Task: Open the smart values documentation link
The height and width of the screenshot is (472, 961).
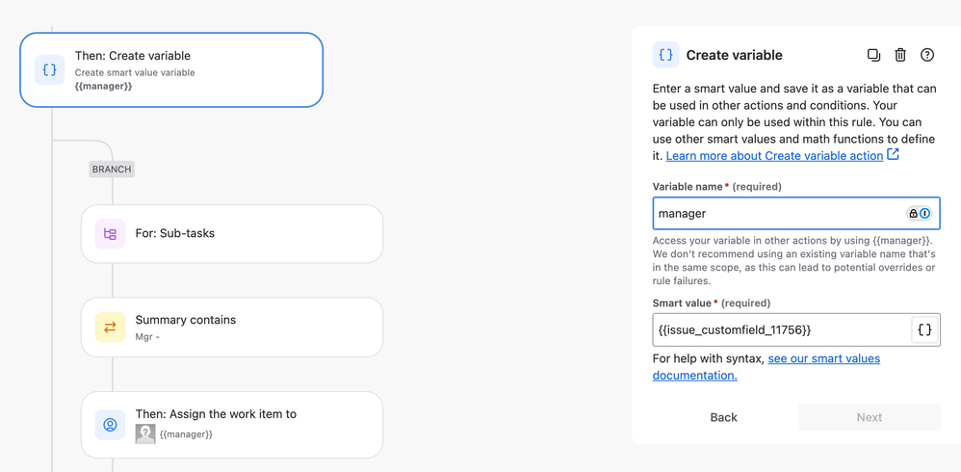Action: pos(766,367)
